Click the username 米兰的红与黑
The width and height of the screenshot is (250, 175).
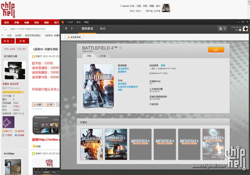10,56
